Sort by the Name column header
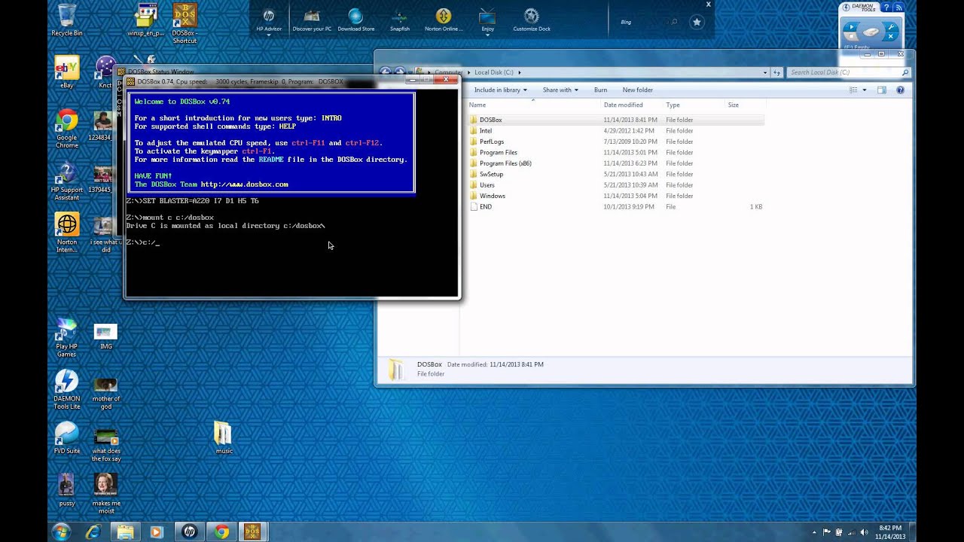The image size is (964, 542). pos(533,105)
